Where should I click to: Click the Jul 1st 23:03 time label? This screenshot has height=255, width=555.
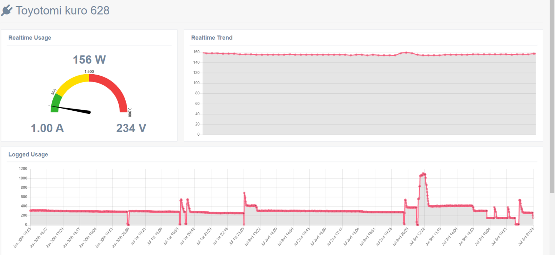coord(236,237)
